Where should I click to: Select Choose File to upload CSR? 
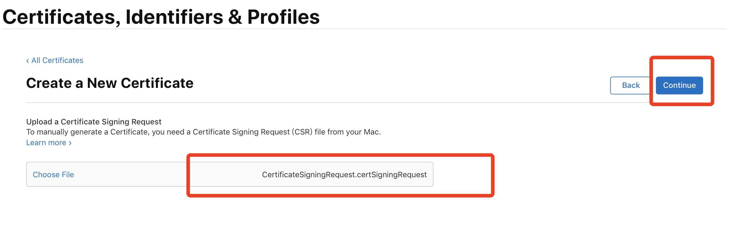pyautogui.click(x=53, y=175)
